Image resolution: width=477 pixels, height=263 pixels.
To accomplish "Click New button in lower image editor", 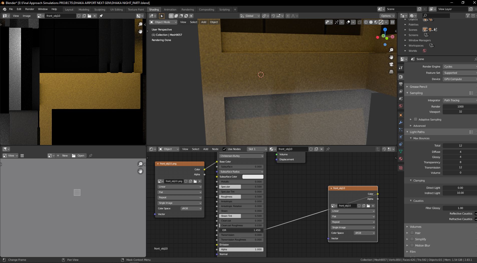I will pos(63,155).
